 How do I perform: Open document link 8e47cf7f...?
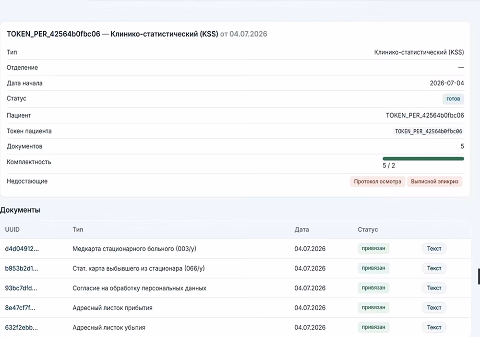[20, 308]
